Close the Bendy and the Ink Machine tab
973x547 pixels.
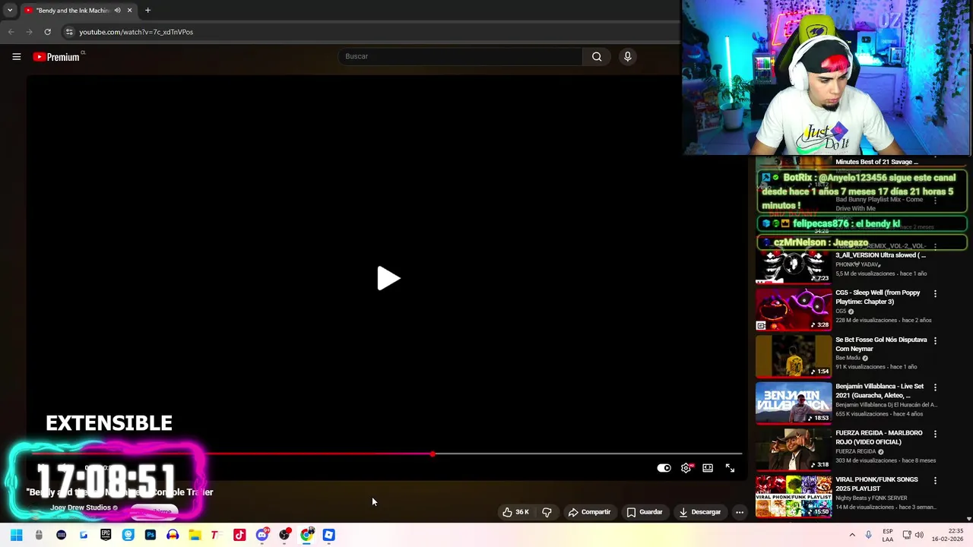point(129,11)
